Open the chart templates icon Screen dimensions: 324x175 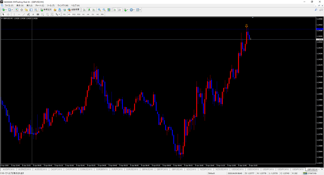(138, 10)
